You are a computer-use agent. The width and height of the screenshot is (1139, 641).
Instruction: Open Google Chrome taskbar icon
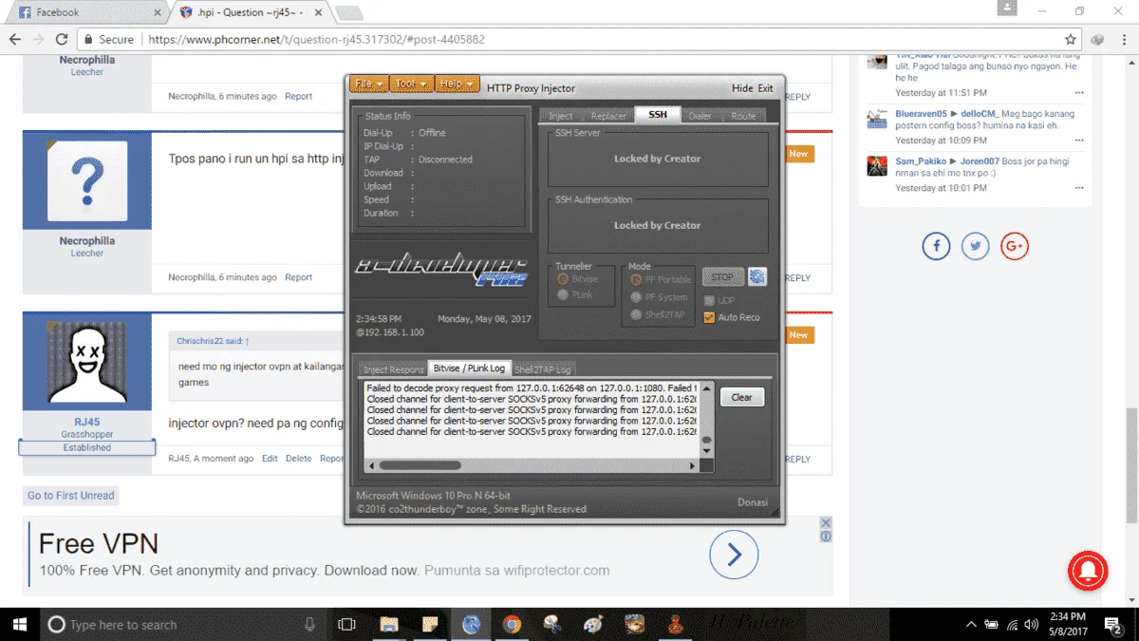point(512,624)
